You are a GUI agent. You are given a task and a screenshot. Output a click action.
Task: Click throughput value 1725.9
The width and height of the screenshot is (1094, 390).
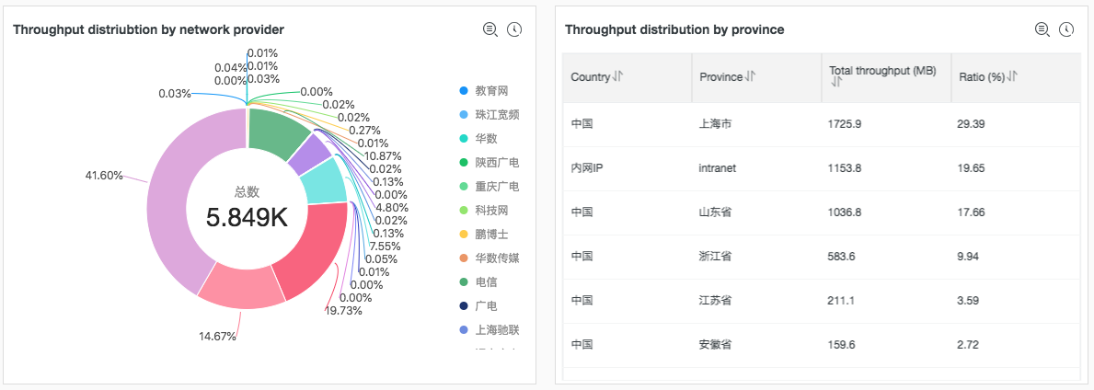tap(845, 124)
